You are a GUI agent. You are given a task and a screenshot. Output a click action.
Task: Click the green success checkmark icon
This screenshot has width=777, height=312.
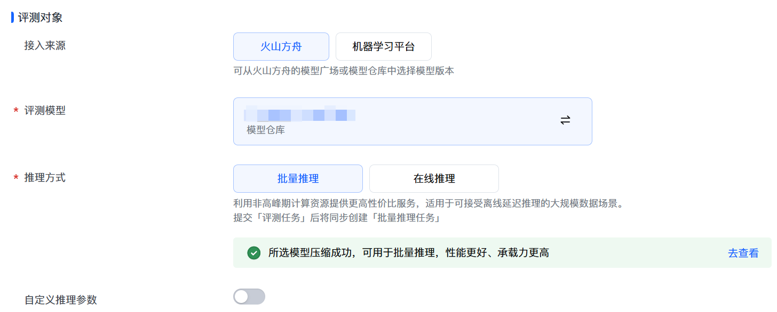click(x=254, y=253)
